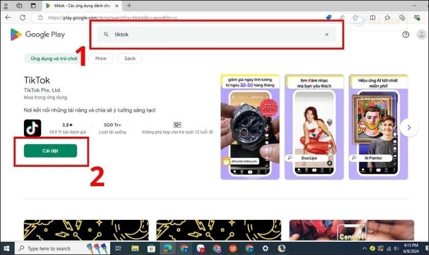The height and width of the screenshot is (255, 429).
Task: Click the Google Play logo
Action: click(x=38, y=35)
